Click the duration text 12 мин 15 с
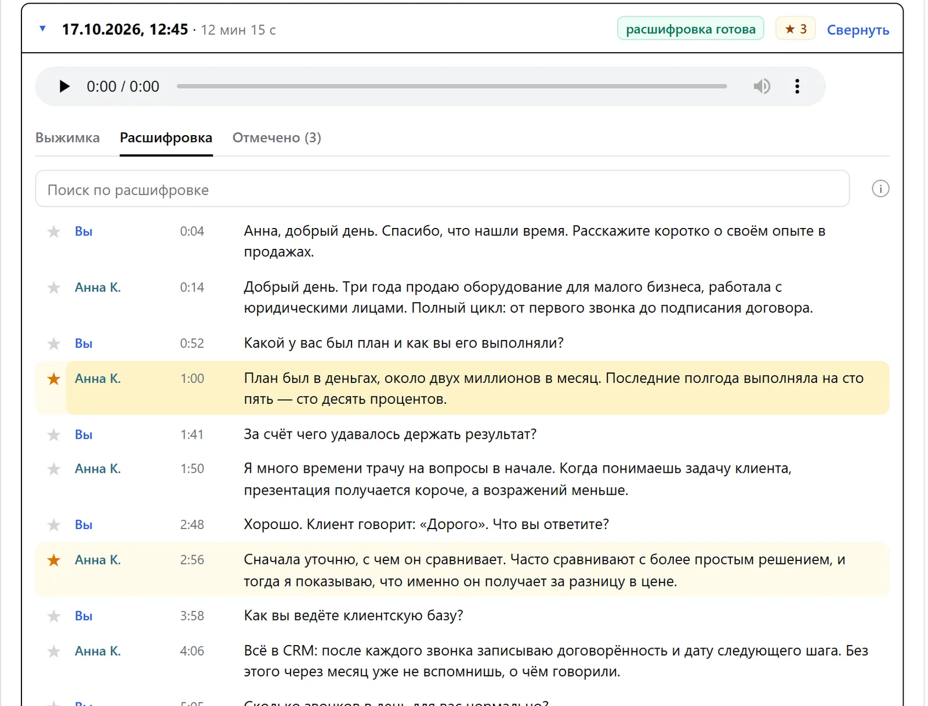 tap(238, 30)
